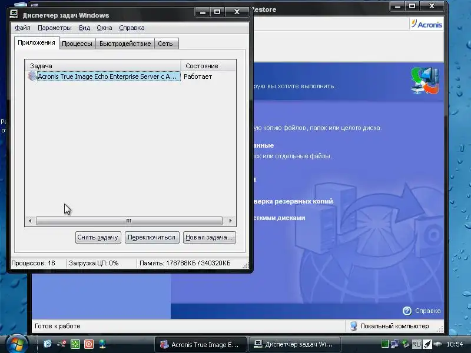This screenshot has height=353, width=471.
Task: Open the Параметры menu
Action: (x=55, y=28)
